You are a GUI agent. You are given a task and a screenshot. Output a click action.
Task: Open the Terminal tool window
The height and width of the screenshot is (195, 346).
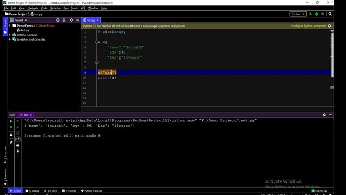point(69,191)
